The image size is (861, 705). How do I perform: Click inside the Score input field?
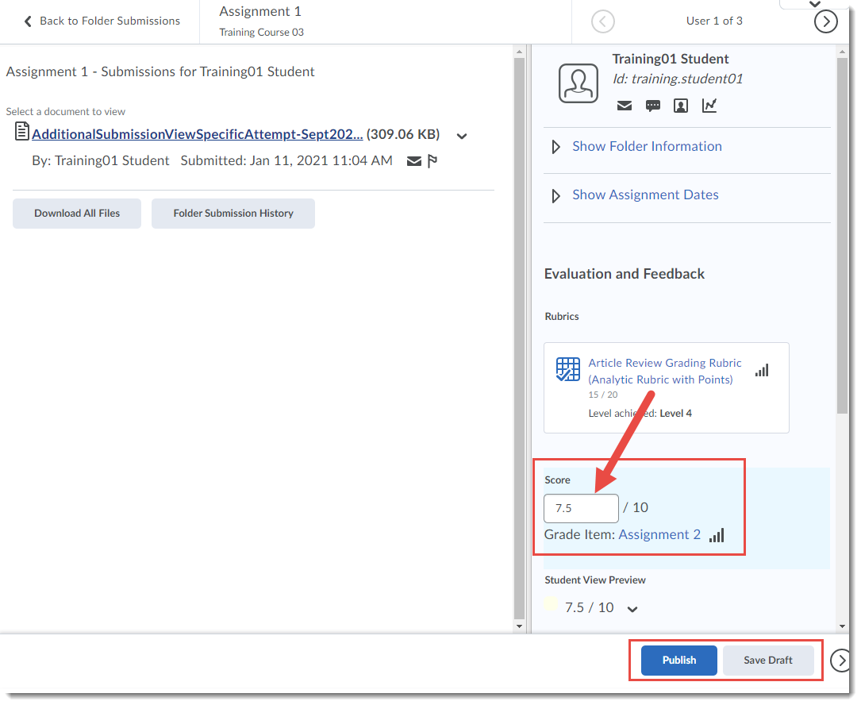pos(581,508)
